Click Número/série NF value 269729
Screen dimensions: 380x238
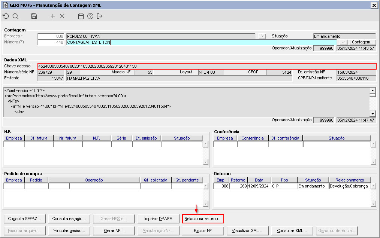click(51, 72)
